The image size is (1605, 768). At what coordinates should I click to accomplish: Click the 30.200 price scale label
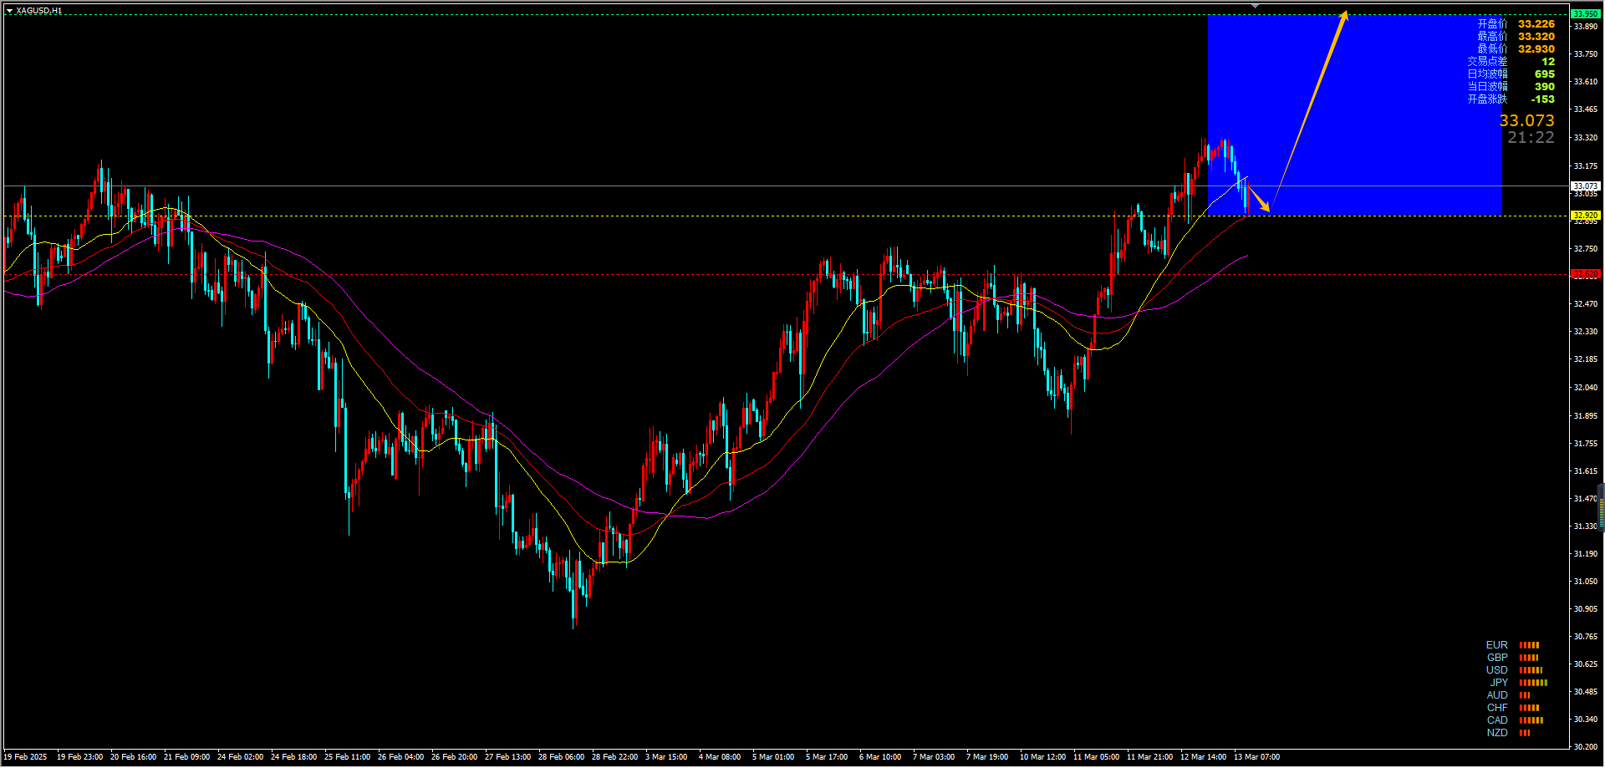(x=1586, y=747)
